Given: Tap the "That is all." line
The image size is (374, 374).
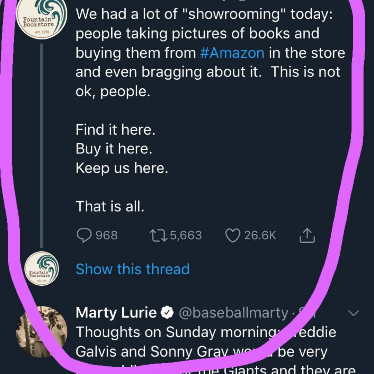Looking at the screenshot, I should (x=110, y=207).
